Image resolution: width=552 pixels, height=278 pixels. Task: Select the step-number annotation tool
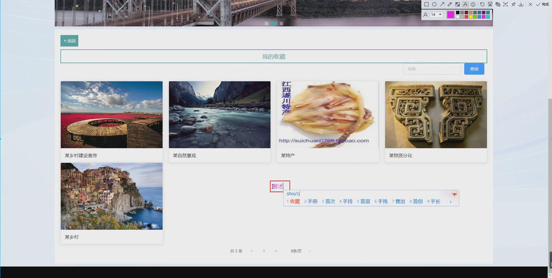pos(473,4)
